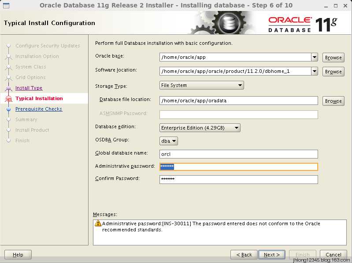Click the Oracle base path field
This screenshot has width=352, height=263.
coord(235,57)
